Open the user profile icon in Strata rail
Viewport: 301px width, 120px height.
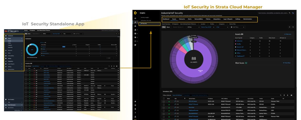pyautogui.click(x=135, y=117)
